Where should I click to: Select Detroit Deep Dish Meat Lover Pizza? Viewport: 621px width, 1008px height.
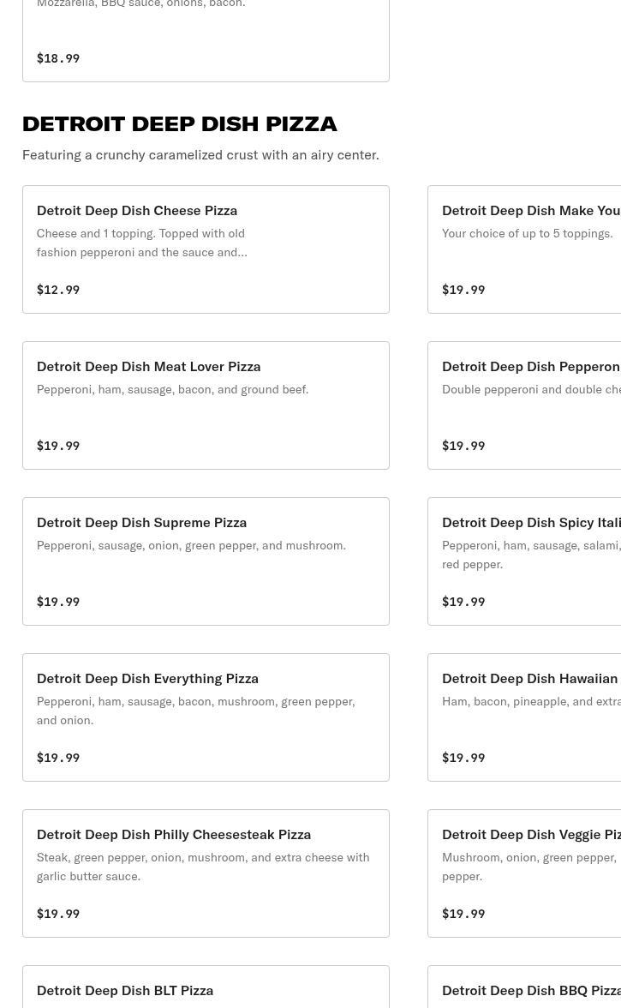(206, 405)
